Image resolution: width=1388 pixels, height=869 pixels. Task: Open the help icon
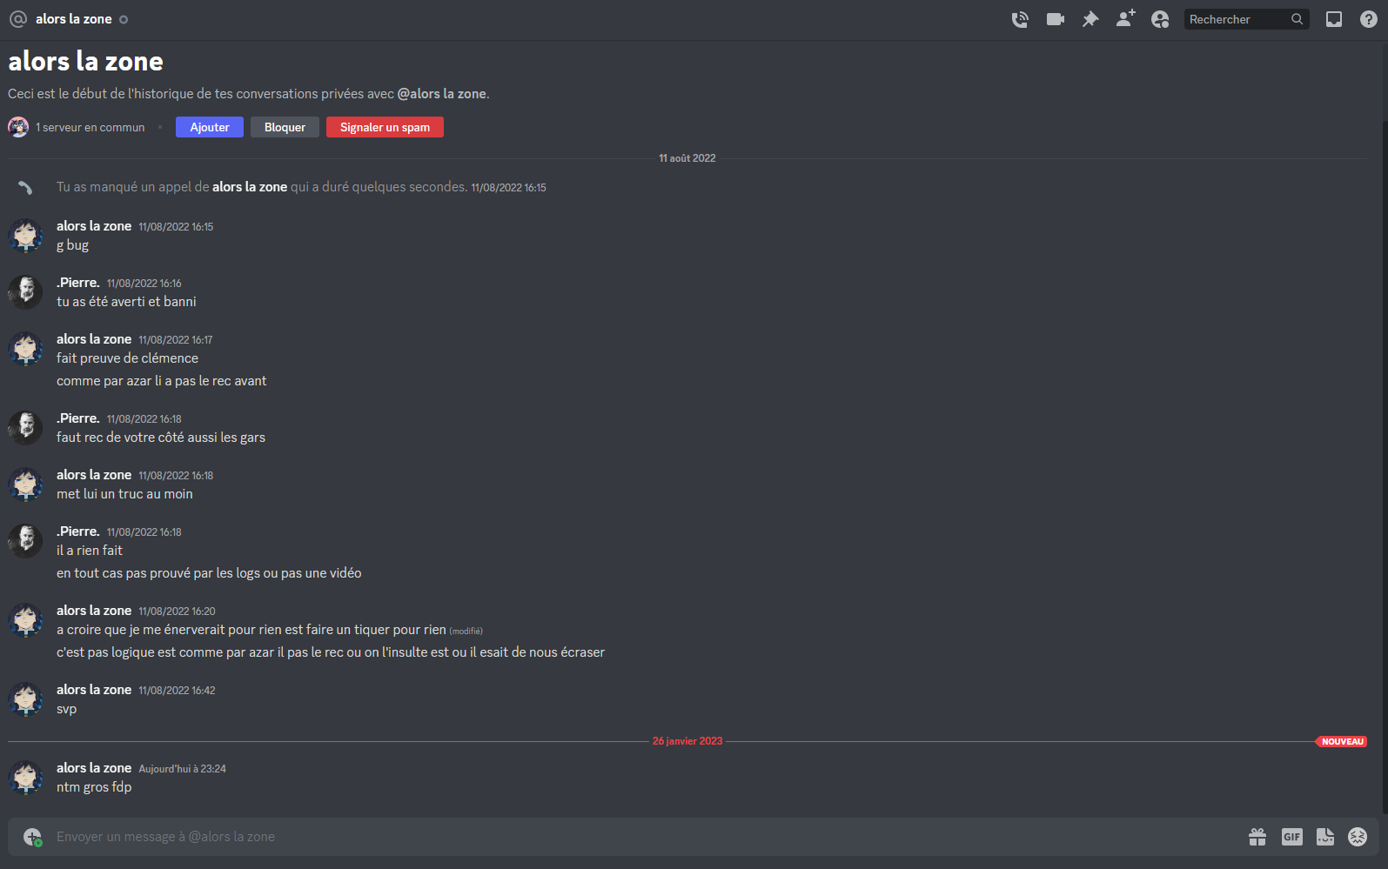pos(1369,19)
